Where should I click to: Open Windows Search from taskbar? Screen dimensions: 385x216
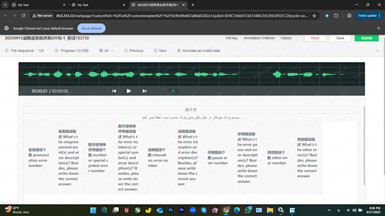pyautogui.click(x=104, y=210)
